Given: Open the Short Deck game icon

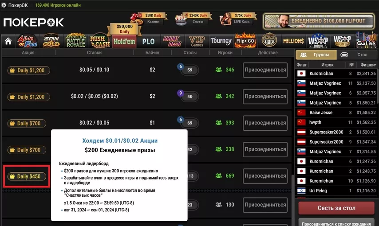Looking at the screenshot, I should 173,41.
